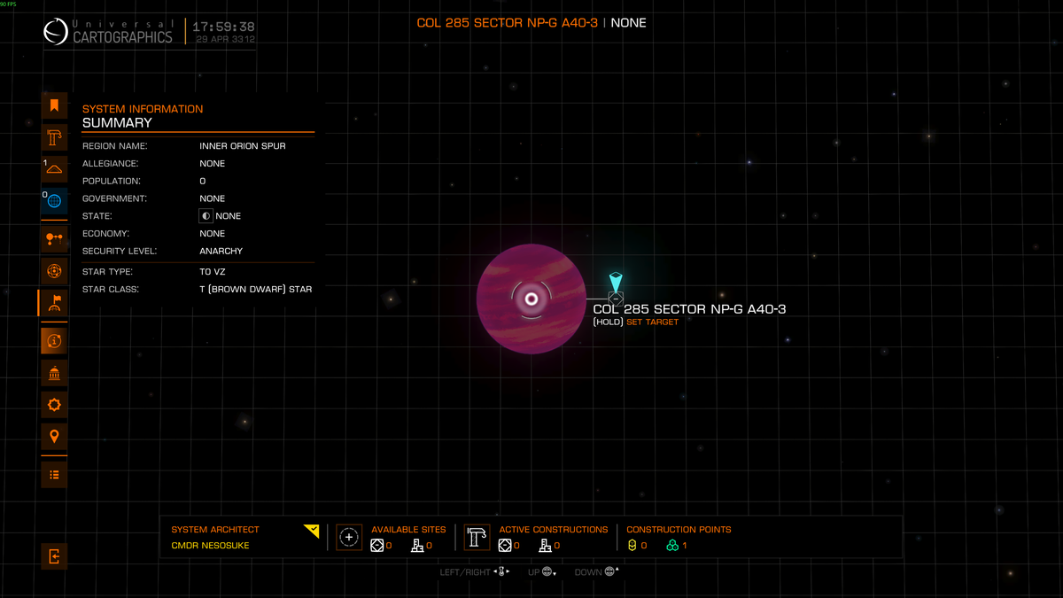Exit the system map via exit icon
1063x598 pixels.
click(54, 556)
